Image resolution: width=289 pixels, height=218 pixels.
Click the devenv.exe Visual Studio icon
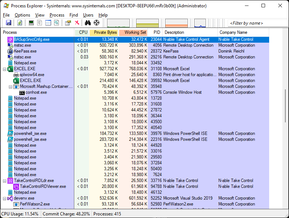(10, 198)
